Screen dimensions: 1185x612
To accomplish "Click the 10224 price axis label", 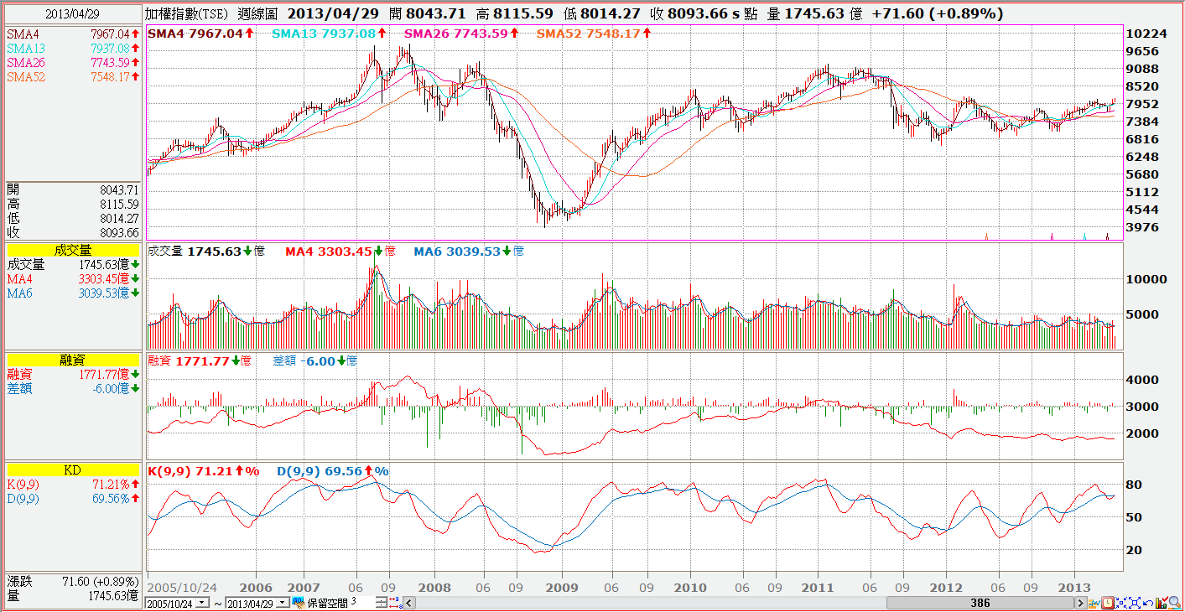I will (x=1147, y=34).
